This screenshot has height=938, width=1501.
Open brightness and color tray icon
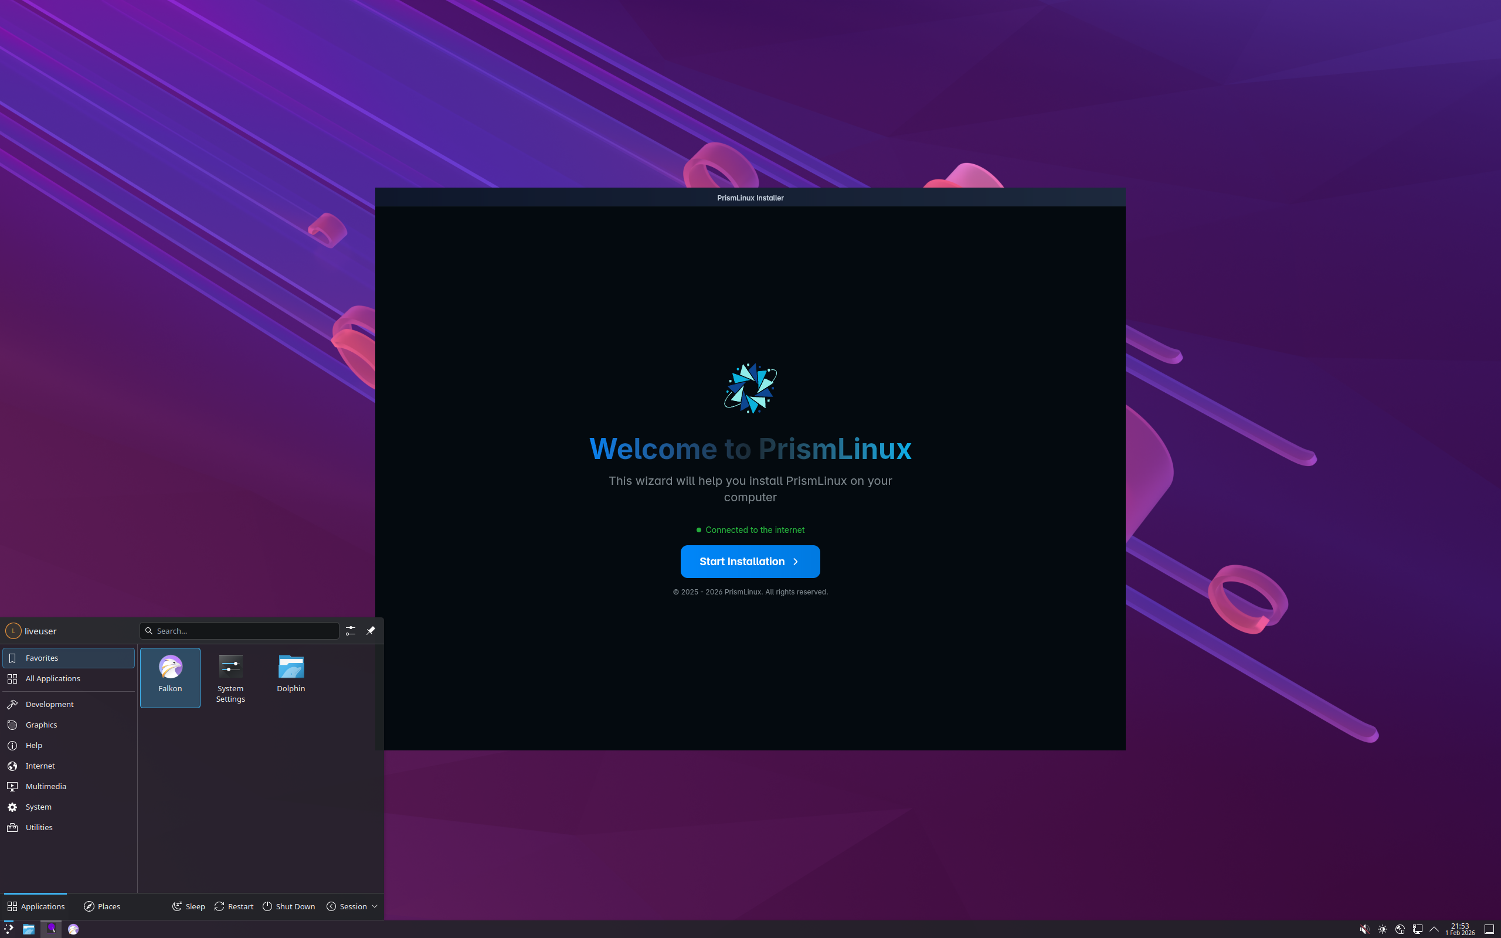click(1383, 929)
